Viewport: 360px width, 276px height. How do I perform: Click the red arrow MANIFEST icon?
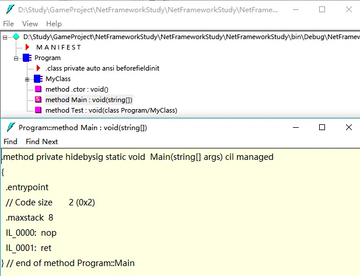pos(27,47)
